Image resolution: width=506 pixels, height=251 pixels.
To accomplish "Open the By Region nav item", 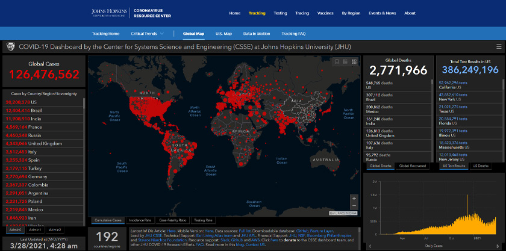I will pos(351,13).
